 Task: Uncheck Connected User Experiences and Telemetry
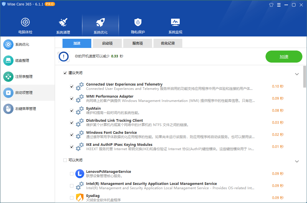(71, 86)
